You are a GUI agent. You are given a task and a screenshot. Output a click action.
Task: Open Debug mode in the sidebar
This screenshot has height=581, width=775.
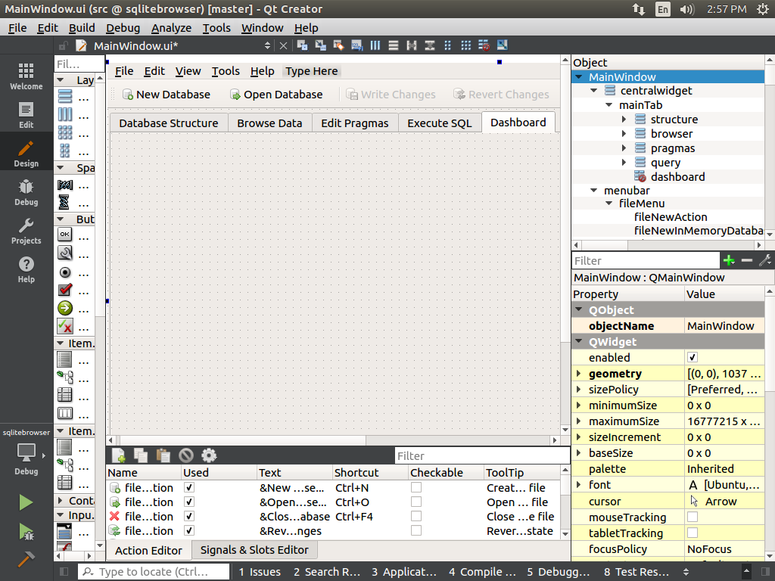click(x=26, y=192)
